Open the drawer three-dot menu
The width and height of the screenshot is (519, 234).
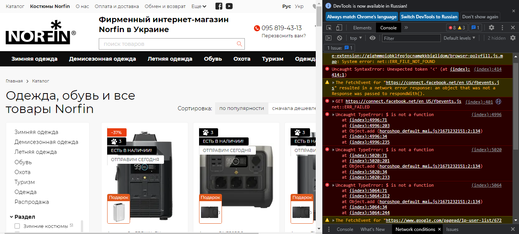tap(329, 229)
